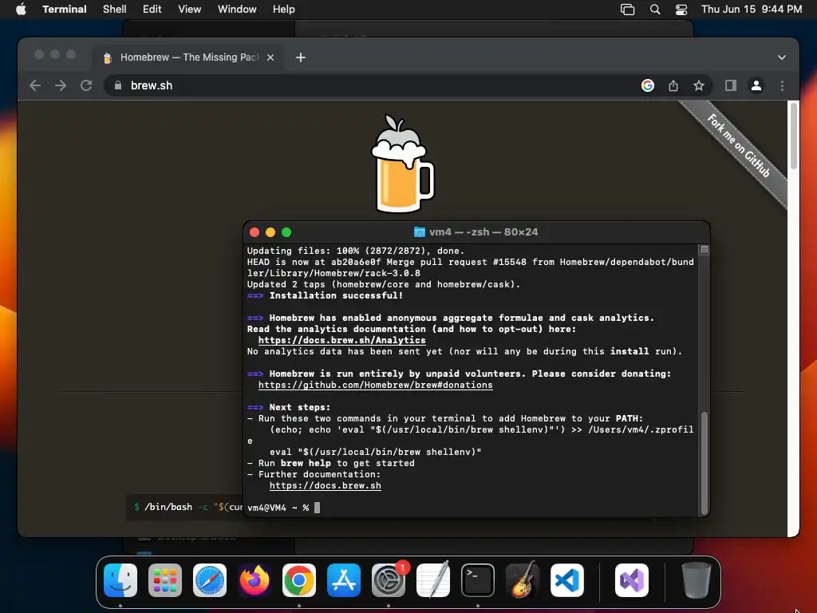Viewport: 817px width, 613px height.
Task: Open the Terminal app menu
Action: pyautogui.click(x=64, y=9)
